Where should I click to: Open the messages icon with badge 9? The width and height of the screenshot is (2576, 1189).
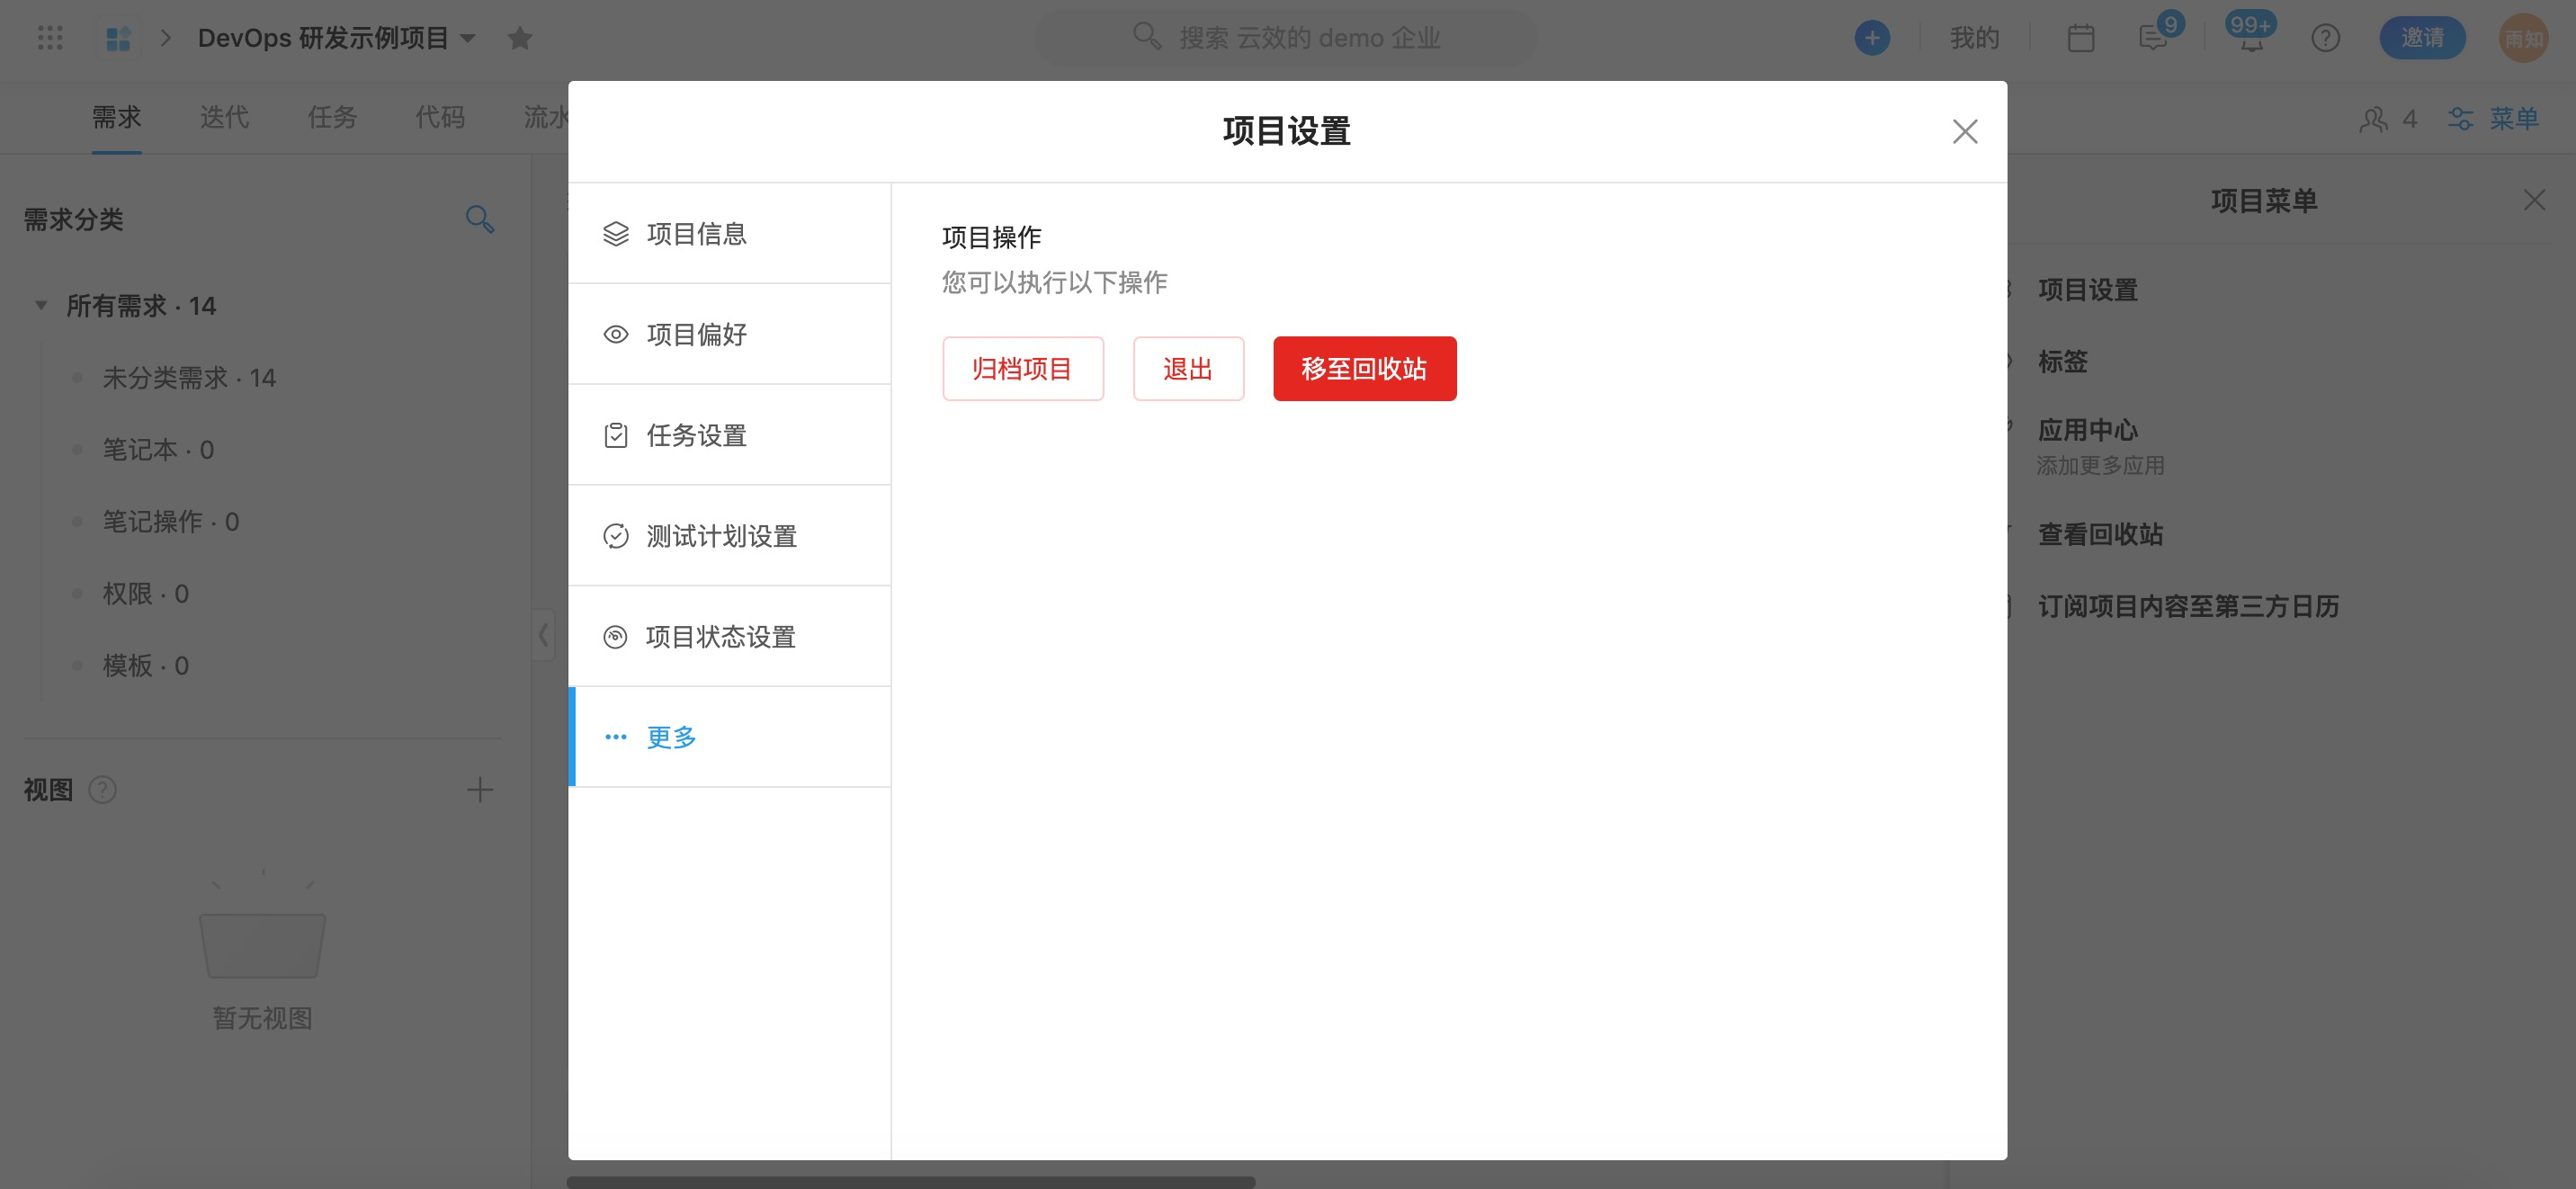[2154, 38]
